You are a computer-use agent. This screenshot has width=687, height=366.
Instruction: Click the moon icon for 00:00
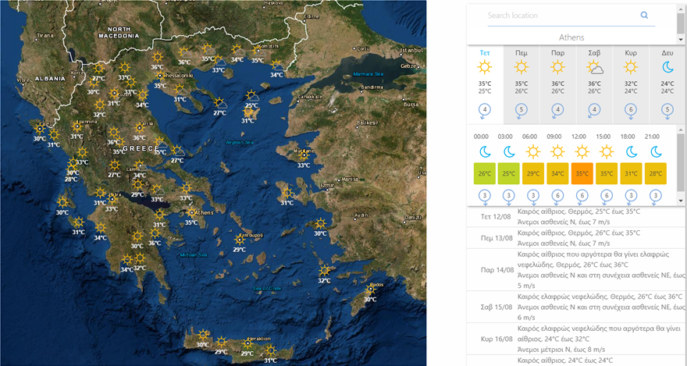click(x=485, y=151)
